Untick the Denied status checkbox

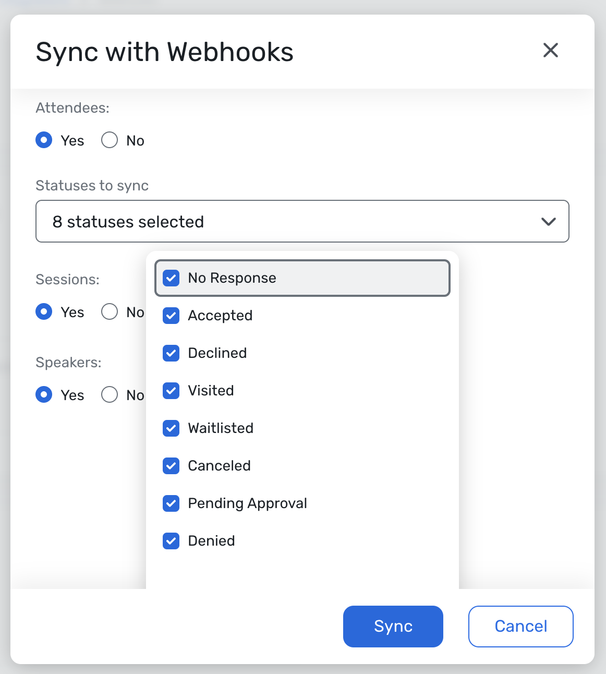(171, 541)
